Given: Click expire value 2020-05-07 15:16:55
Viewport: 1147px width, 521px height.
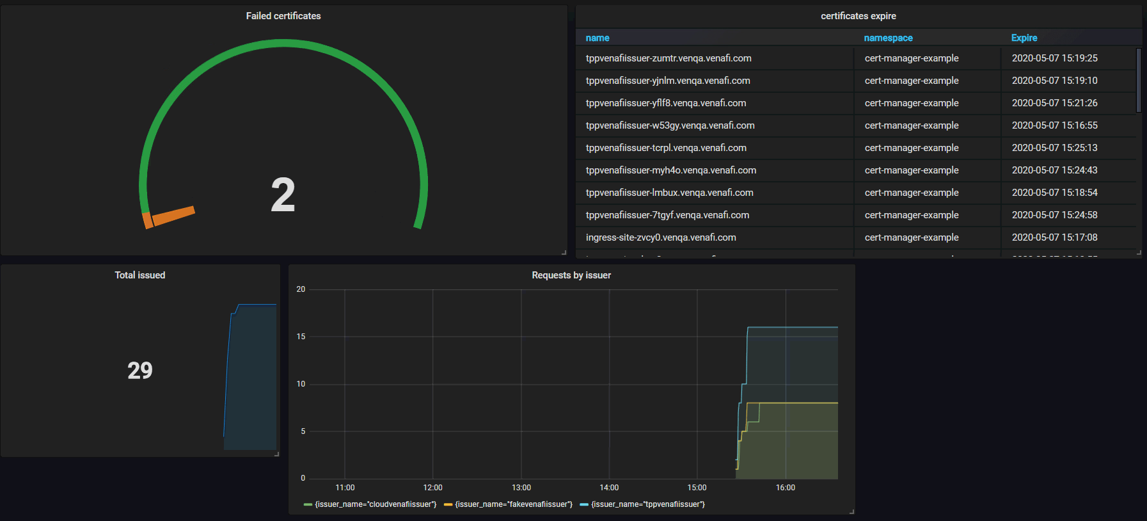Looking at the screenshot, I should (x=1054, y=125).
